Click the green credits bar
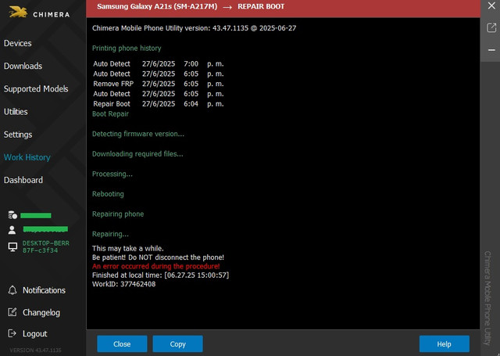This screenshot has width=500, height=356. 36,215
